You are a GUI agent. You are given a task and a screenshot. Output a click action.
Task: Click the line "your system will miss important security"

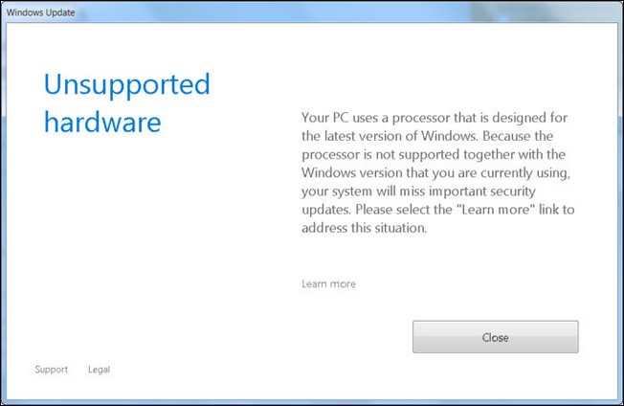(418, 192)
